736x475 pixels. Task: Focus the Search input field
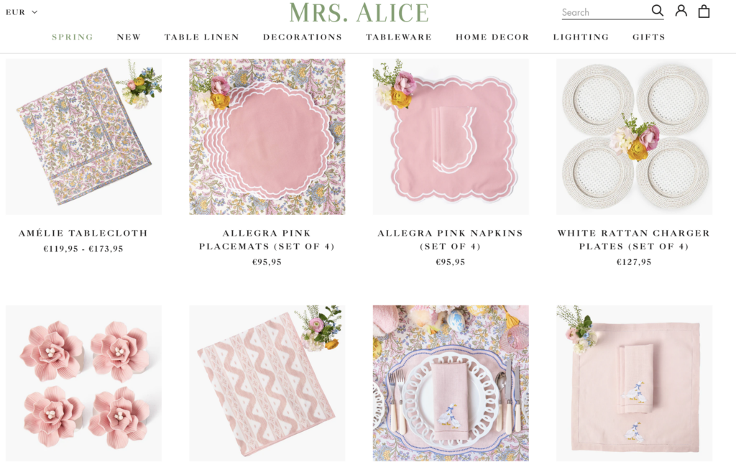(x=605, y=13)
